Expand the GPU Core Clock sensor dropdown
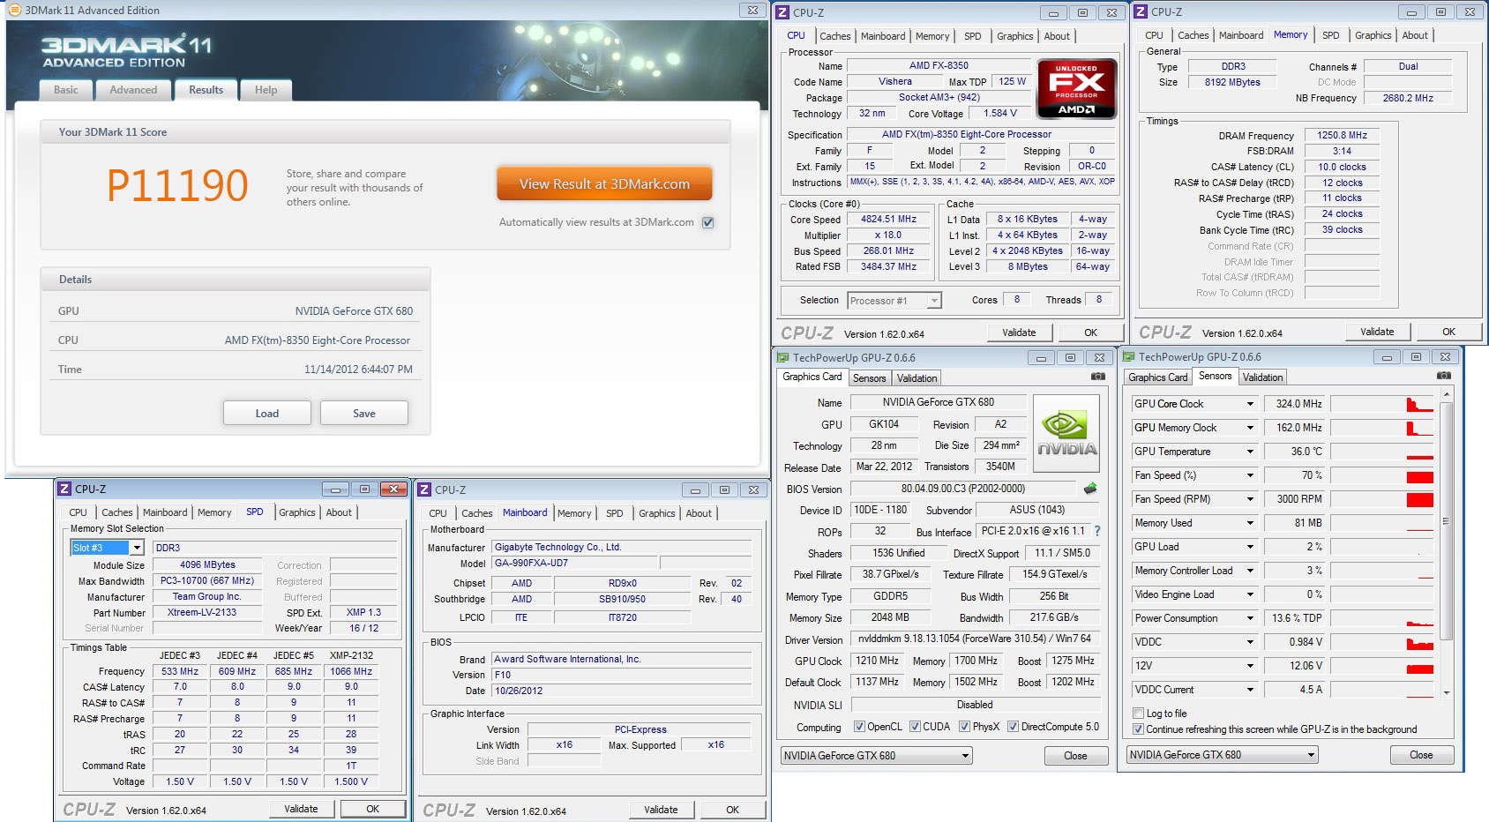The height and width of the screenshot is (822, 1489). (1250, 404)
